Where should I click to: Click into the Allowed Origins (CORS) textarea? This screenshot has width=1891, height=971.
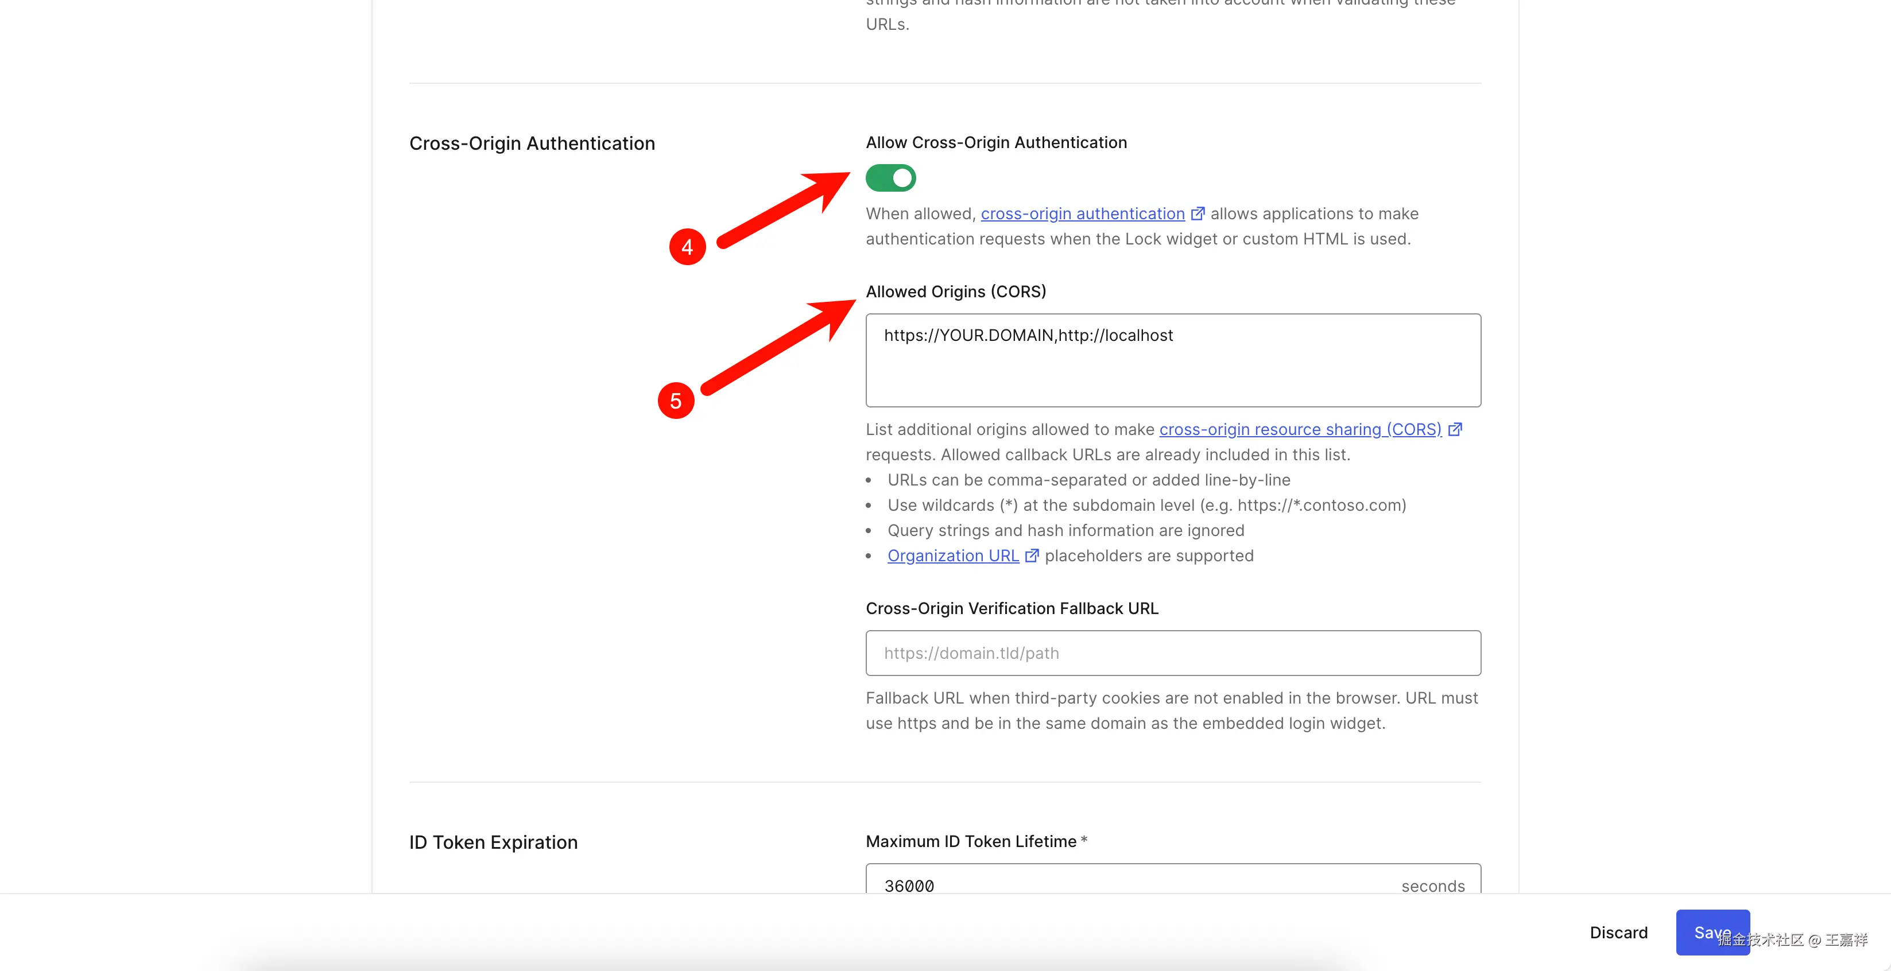pyautogui.click(x=1173, y=360)
